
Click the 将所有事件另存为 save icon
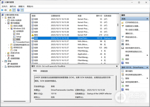pos(122,48)
